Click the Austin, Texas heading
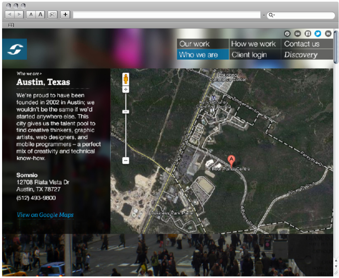Viewport: 339px width, 278px height. 43,82
